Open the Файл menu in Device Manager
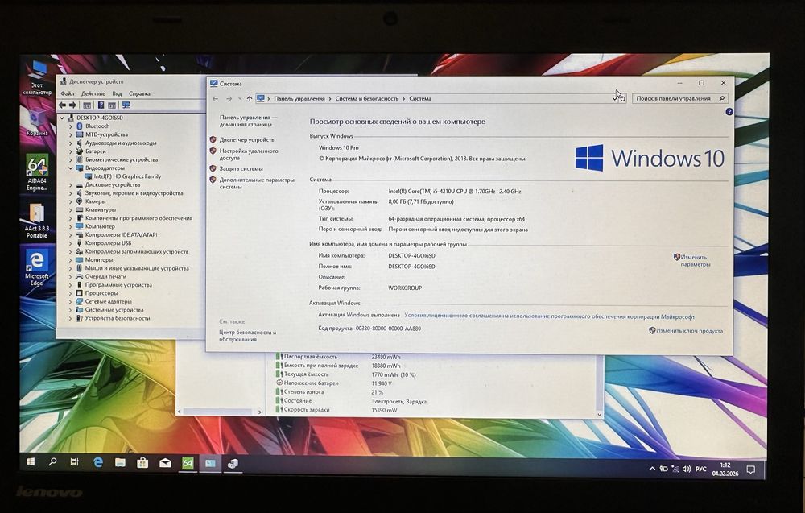The image size is (805, 513). point(68,93)
